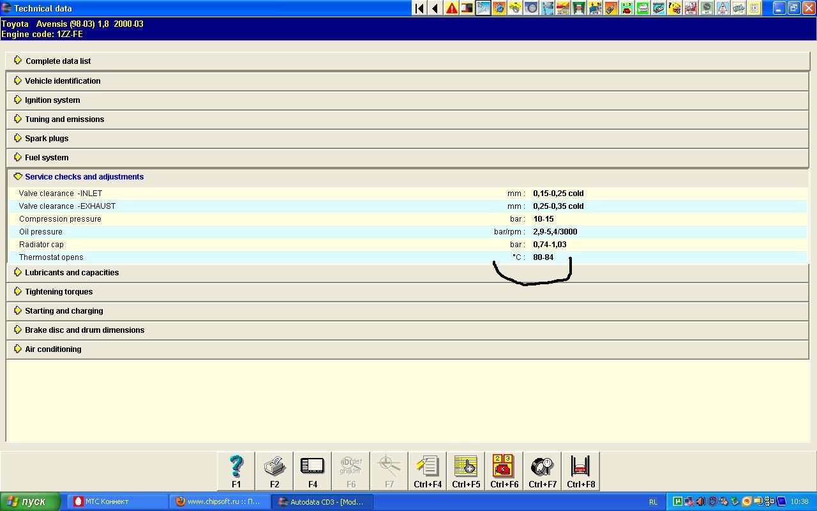Open uTorrent tray icon
The width and height of the screenshot is (817, 511).
coord(677,501)
